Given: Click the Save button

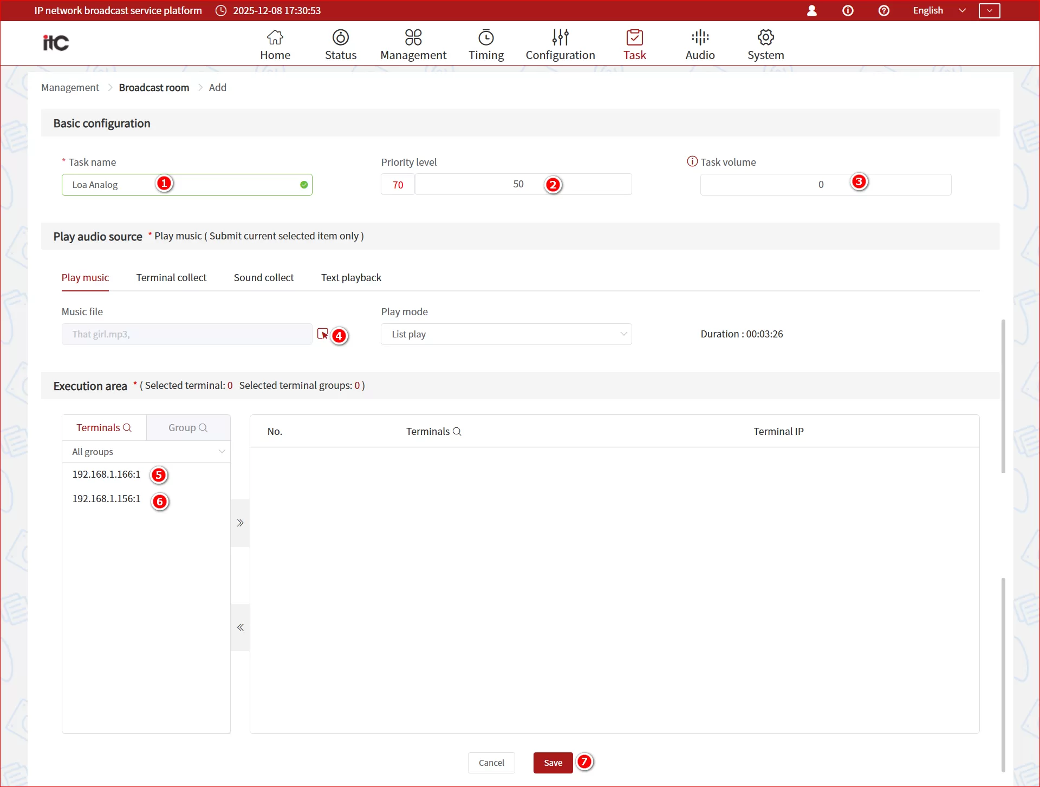Looking at the screenshot, I should pyautogui.click(x=552, y=763).
